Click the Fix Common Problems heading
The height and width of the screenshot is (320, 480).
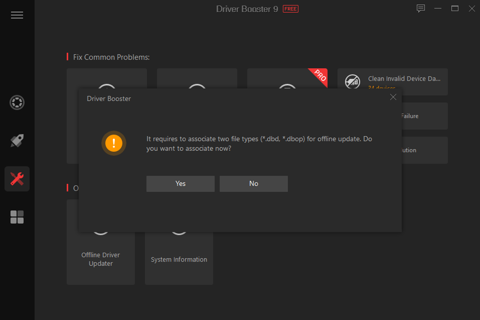111,57
